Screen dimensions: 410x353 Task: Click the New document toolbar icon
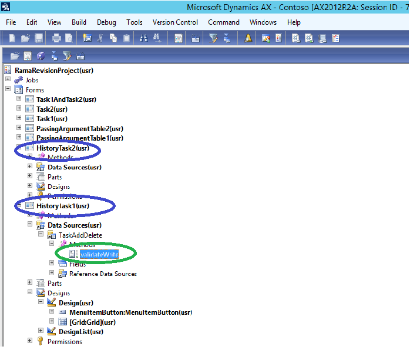12,38
